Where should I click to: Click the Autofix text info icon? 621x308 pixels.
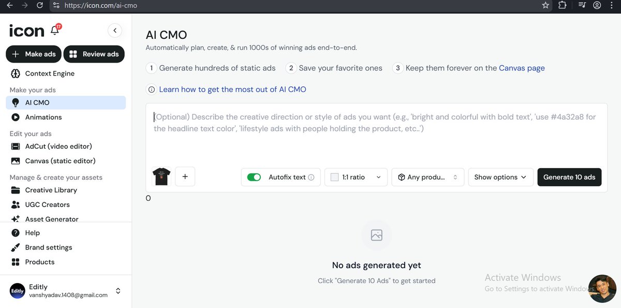click(311, 177)
